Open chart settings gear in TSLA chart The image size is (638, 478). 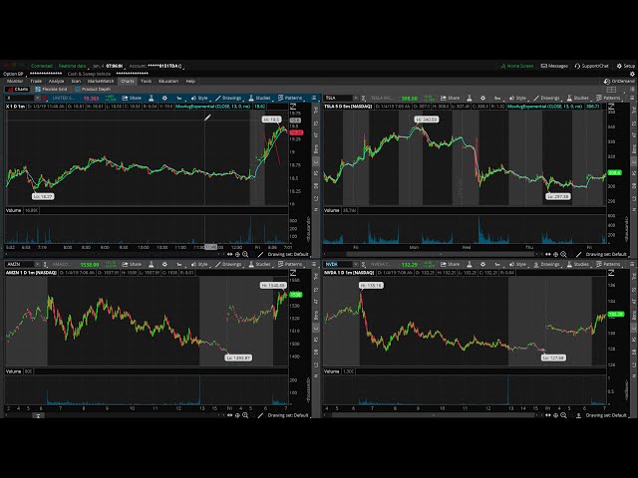coord(482,98)
